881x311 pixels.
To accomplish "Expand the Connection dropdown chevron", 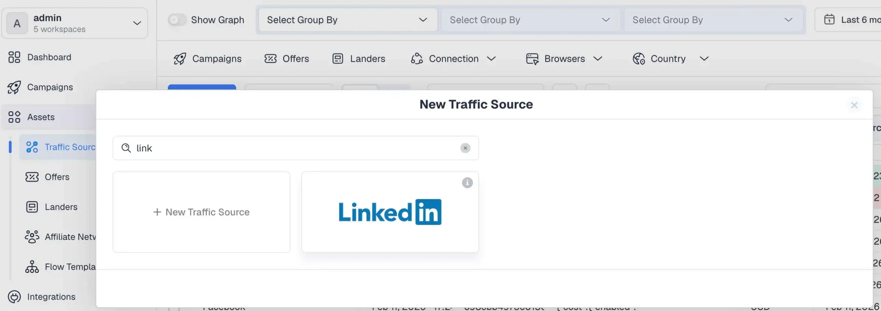I will 491,59.
